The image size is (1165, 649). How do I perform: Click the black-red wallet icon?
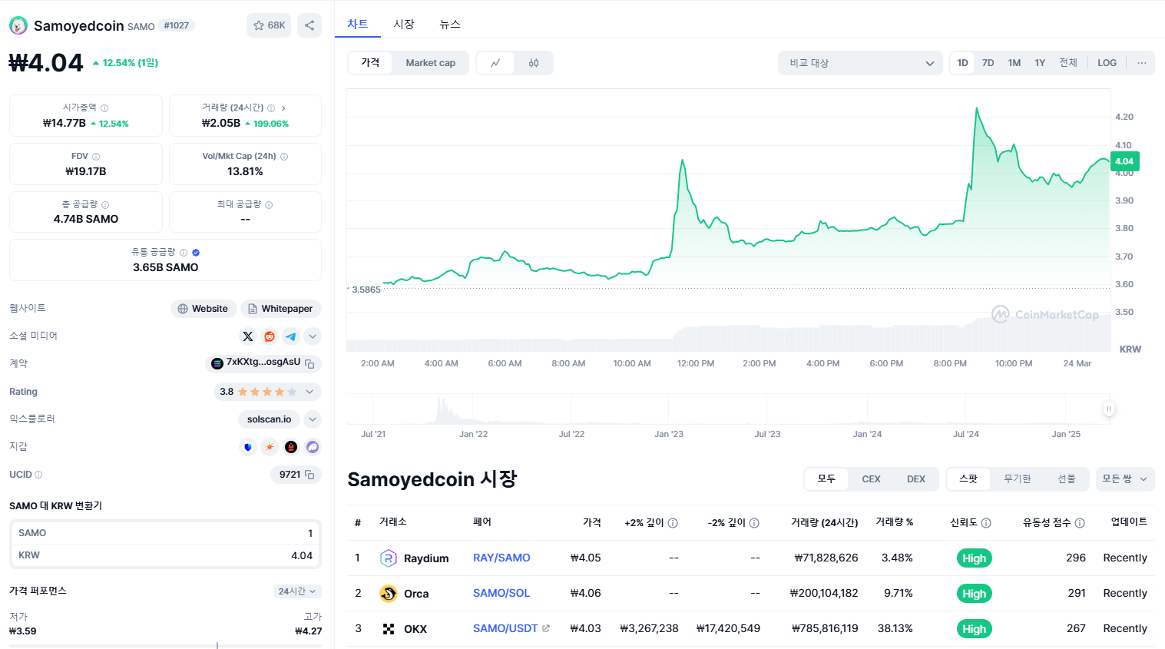point(291,447)
